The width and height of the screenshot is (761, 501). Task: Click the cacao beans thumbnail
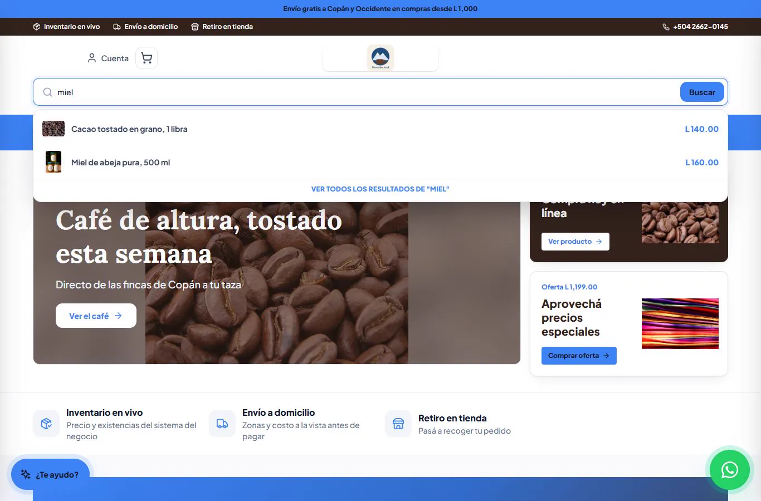53,129
